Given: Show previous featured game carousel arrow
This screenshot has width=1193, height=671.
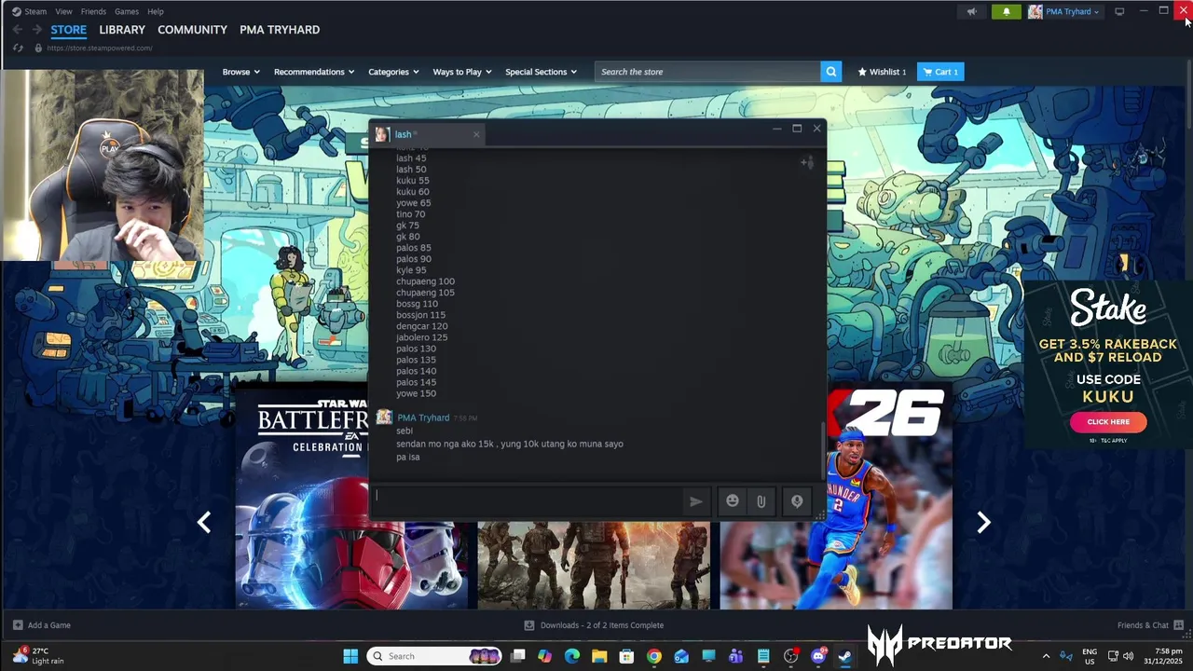Looking at the screenshot, I should pyautogui.click(x=204, y=523).
